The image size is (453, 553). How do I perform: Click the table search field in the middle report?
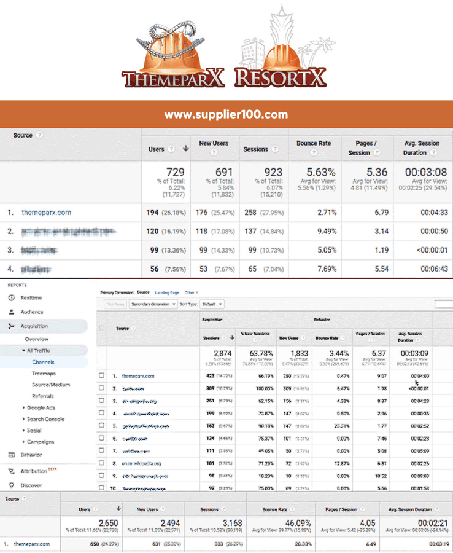click(x=444, y=304)
